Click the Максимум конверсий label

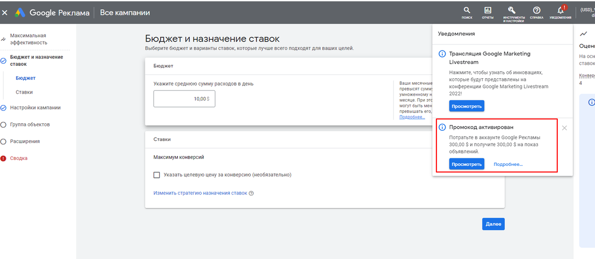pyautogui.click(x=178, y=157)
